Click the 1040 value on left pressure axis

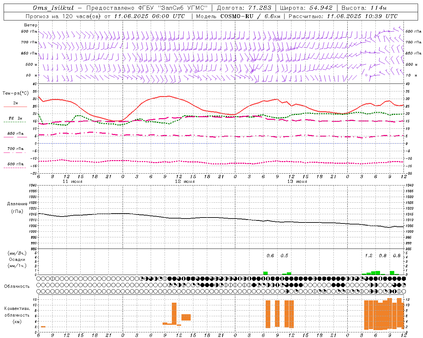pyautogui.click(x=33, y=186)
